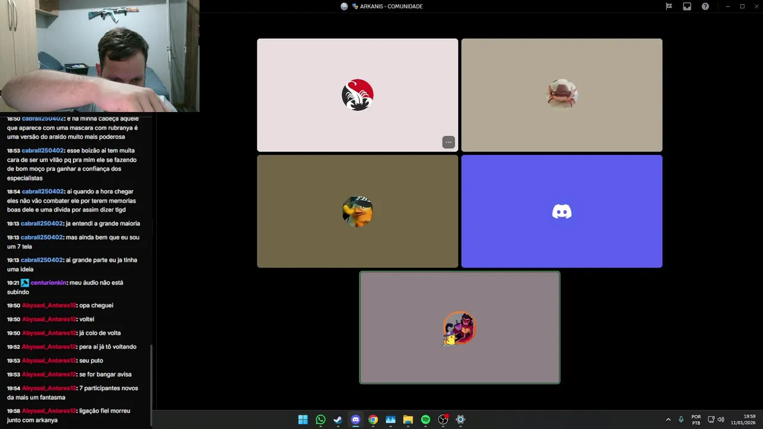
Task: Click cabrall250402 on the 18:53 message
Action: (x=43, y=151)
